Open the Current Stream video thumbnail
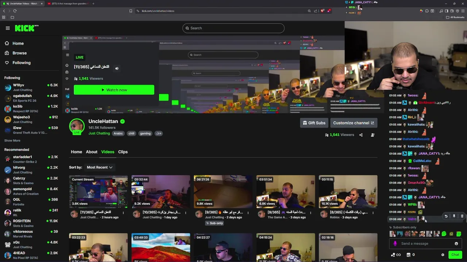Screen dimensions: 467x262 [x=99, y=192]
